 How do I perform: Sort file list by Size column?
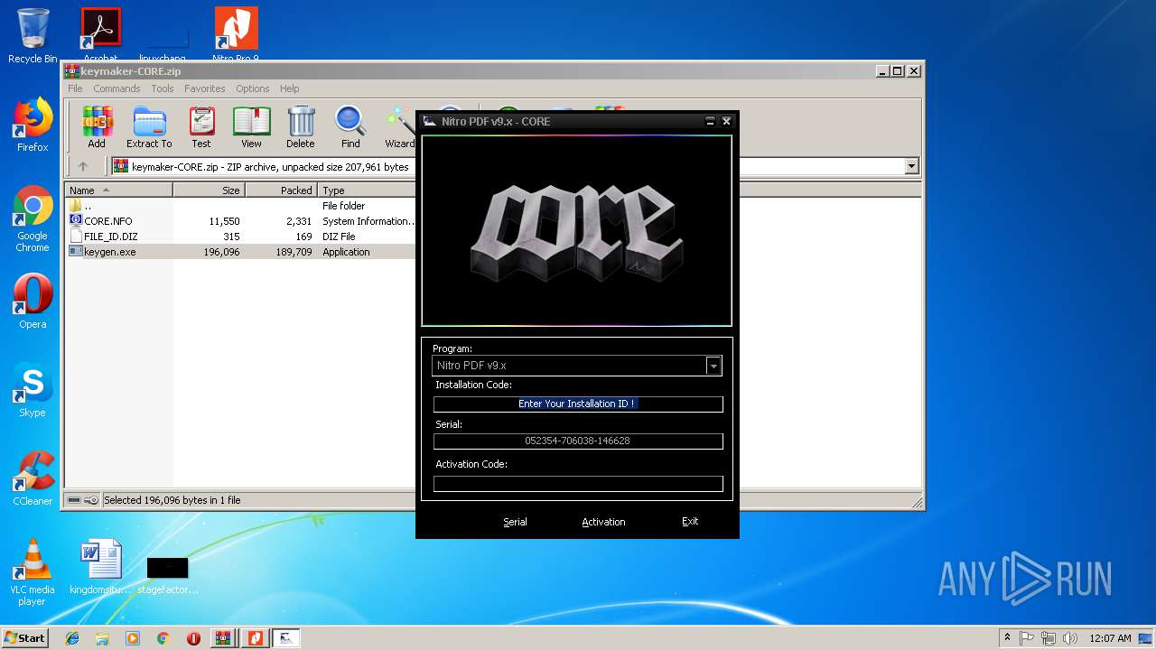[x=209, y=190]
